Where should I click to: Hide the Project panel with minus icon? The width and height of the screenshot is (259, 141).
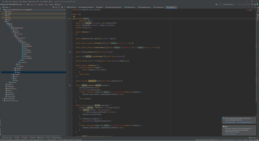tap(65, 7)
